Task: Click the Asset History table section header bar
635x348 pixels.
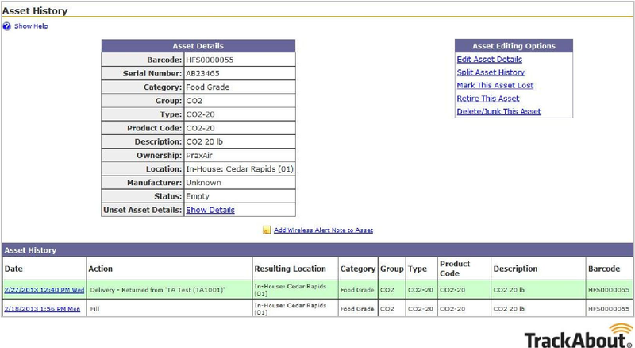Action: 317,250
